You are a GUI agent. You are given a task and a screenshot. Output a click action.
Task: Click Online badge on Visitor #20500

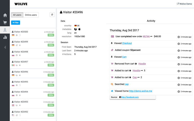tap(51, 35)
